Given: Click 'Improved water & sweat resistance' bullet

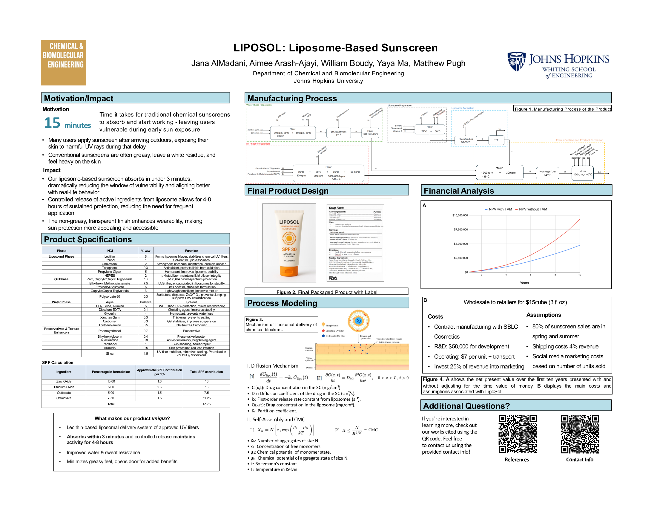Looking at the screenshot, I should pos(103,452).
